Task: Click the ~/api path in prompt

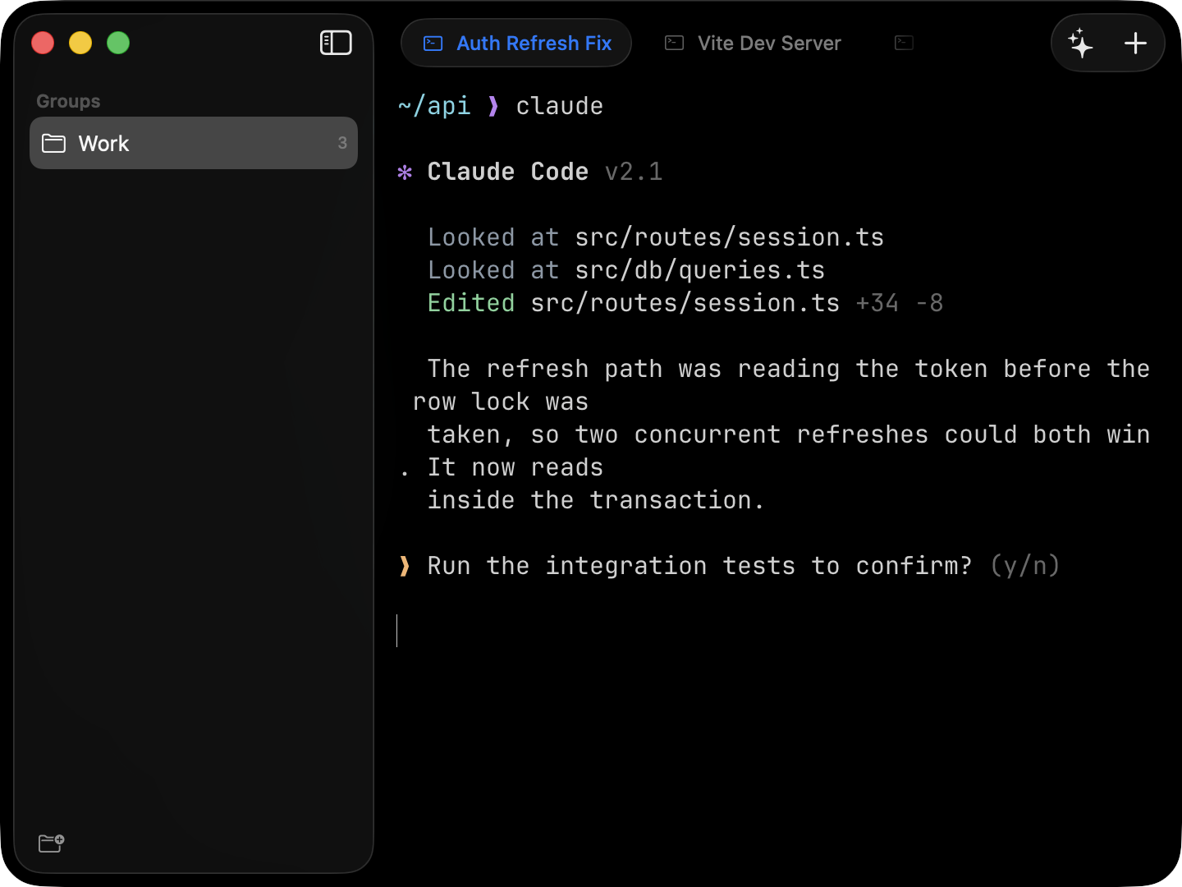Action: [434, 106]
